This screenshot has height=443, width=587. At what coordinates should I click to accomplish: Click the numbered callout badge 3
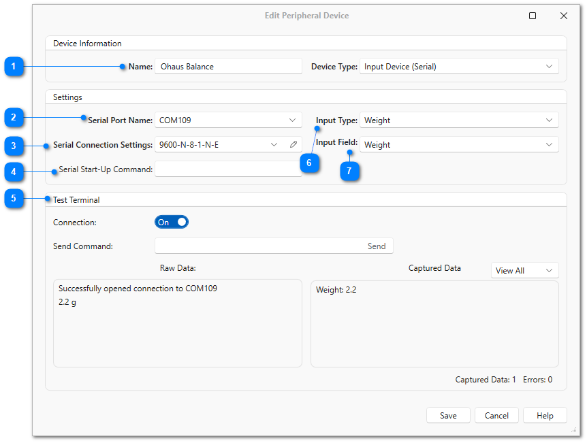click(14, 146)
